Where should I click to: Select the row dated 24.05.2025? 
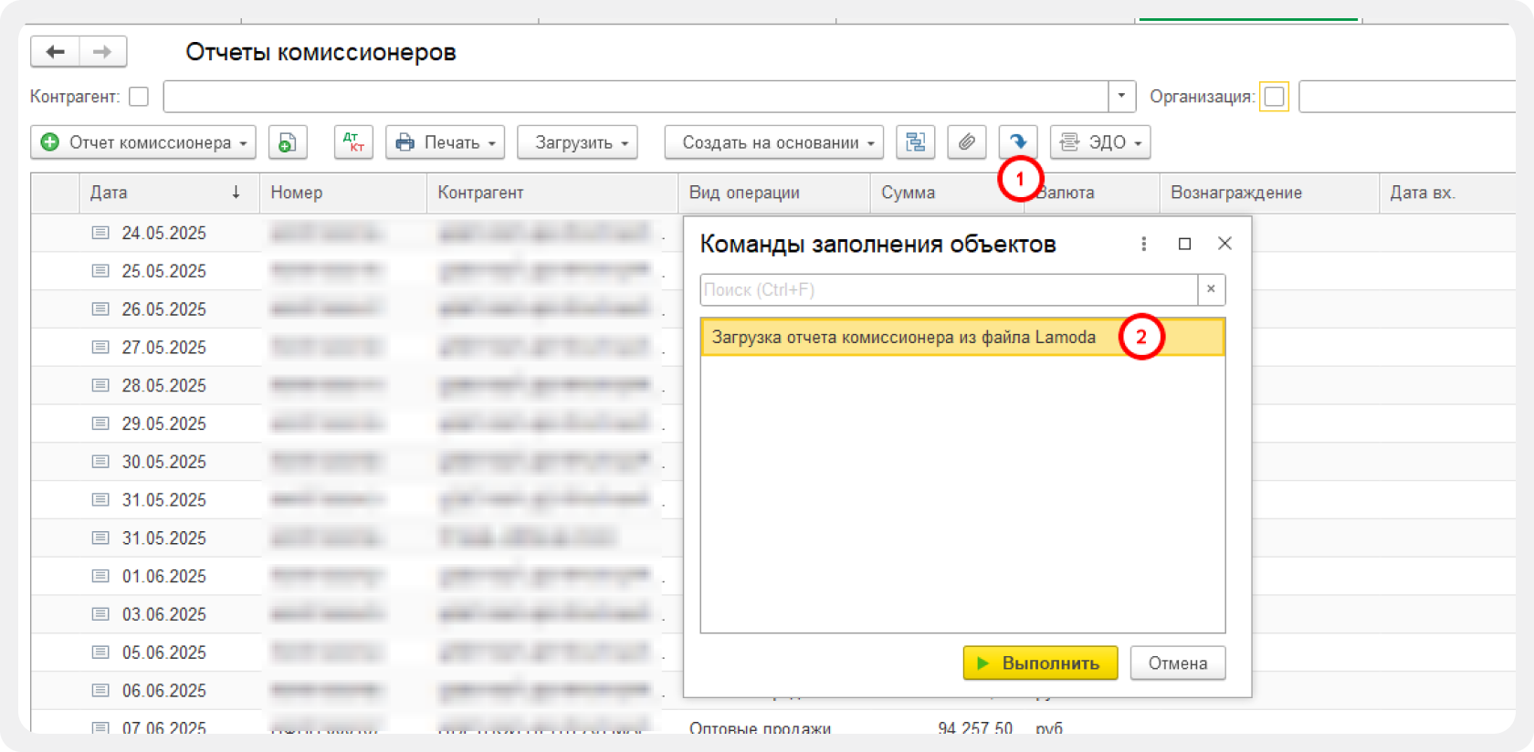[x=356, y=233]
